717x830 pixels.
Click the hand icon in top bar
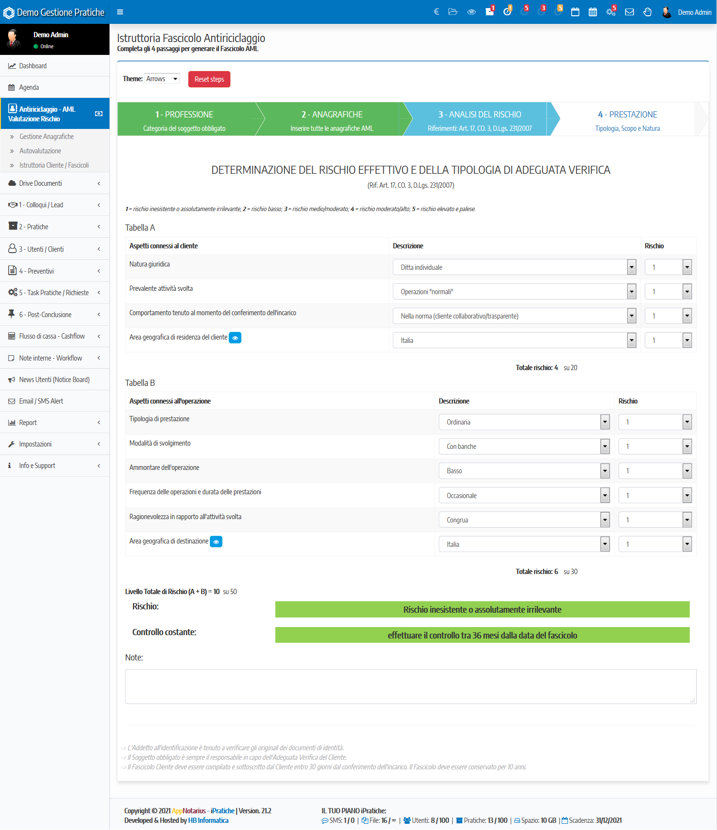pos(647,12)
